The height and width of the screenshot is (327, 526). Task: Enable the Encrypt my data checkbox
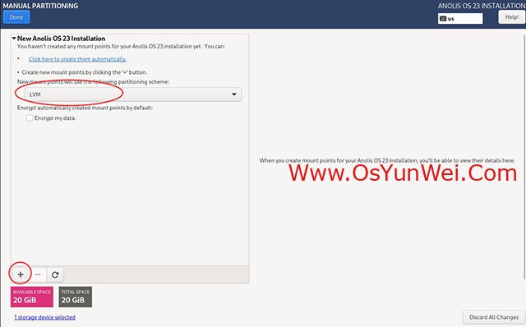point(30,118)
